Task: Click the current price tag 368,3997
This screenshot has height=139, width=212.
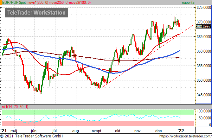Action: tap(203, 27)
